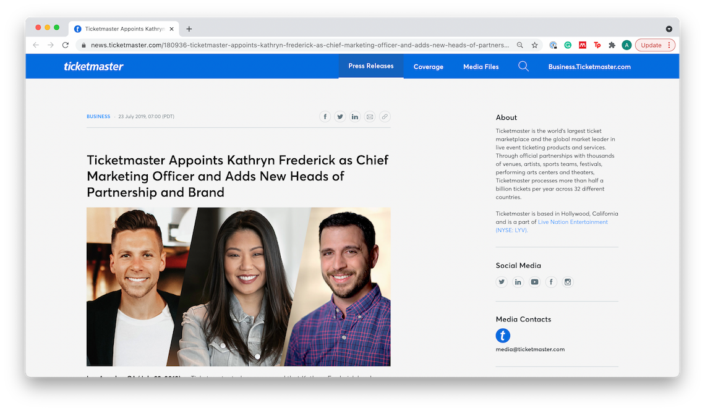Share the article on LinkedIn
This screenshot has height=411, width=705.
click(355, 116)
